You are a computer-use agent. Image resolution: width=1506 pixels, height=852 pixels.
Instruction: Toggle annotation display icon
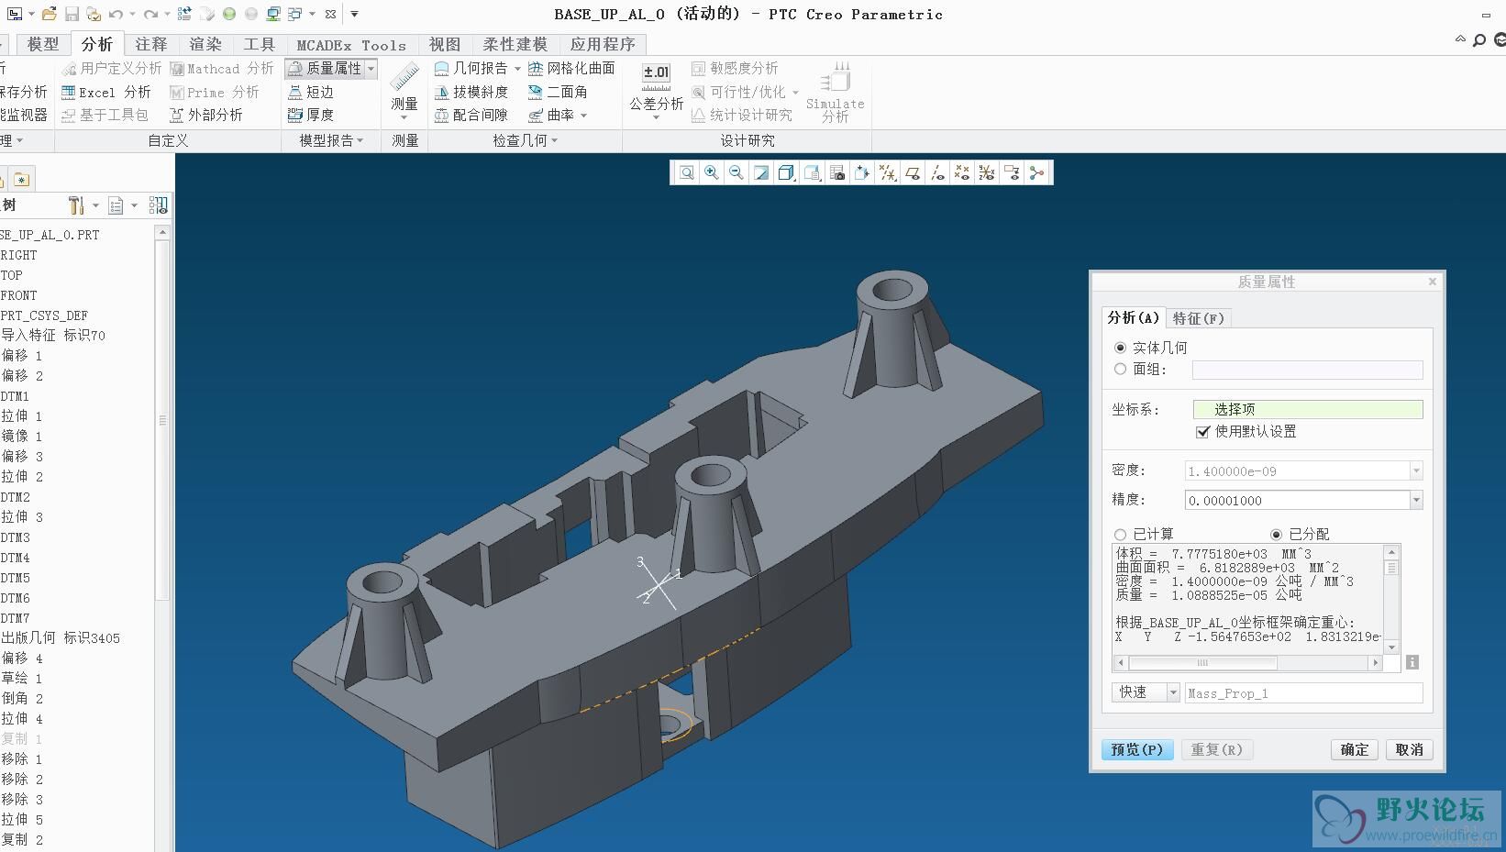[x=1012, y=172]
